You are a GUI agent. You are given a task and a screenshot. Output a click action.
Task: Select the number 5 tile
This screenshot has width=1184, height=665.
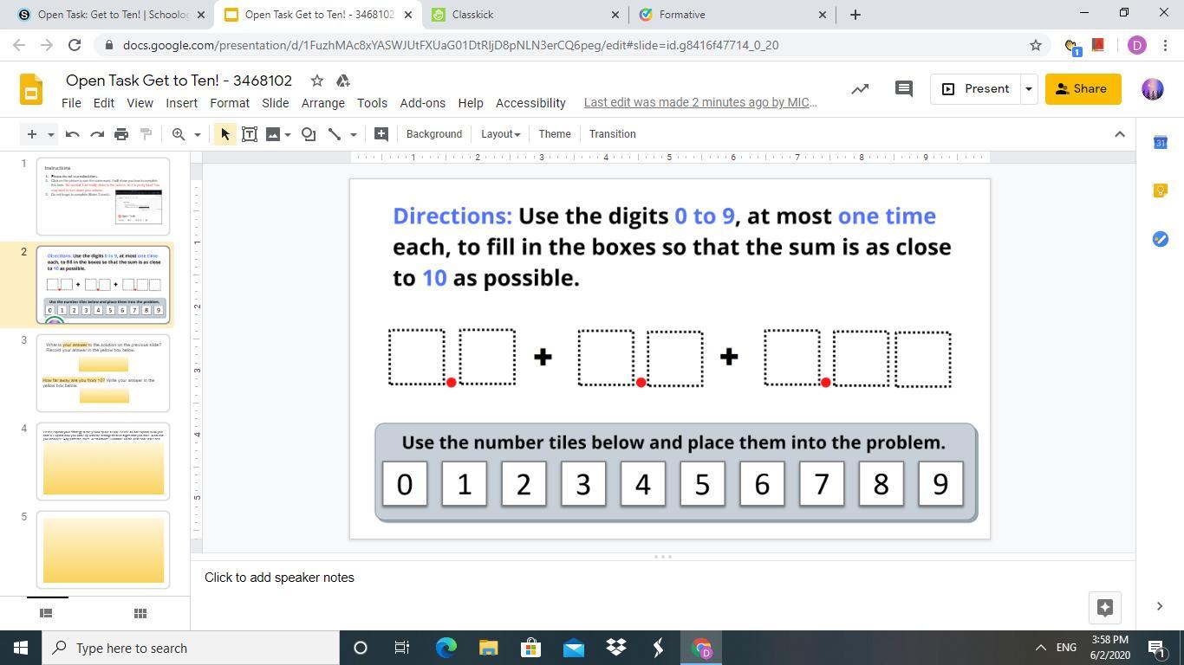pyautogui.click(x=701, y=484)
